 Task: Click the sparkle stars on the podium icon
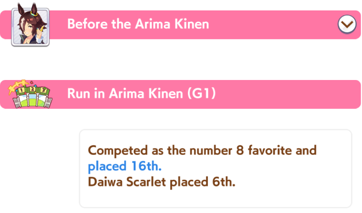coord(13,86)
